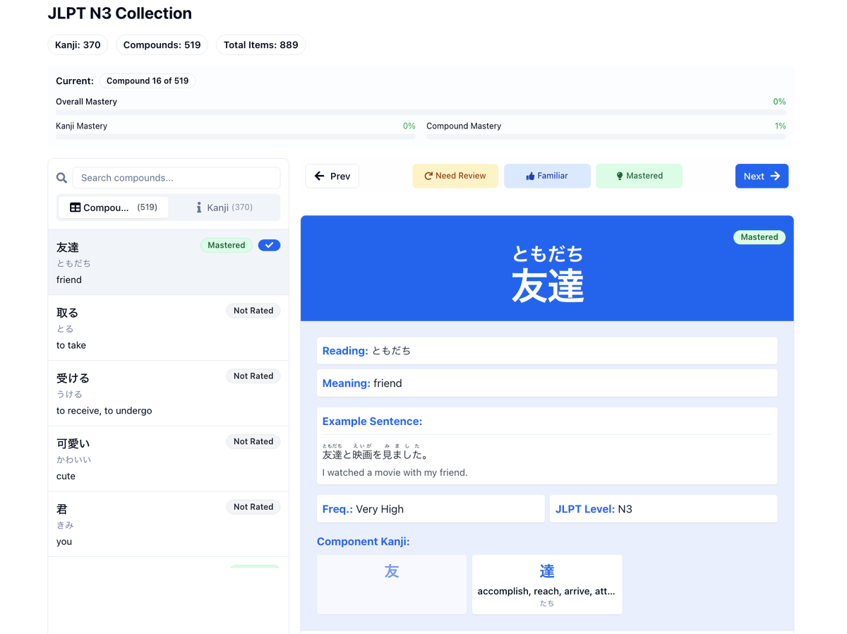Select the 友達 friend list item
Image resolution: width=847 pixels, height=634 pixels.
point(168,263)
